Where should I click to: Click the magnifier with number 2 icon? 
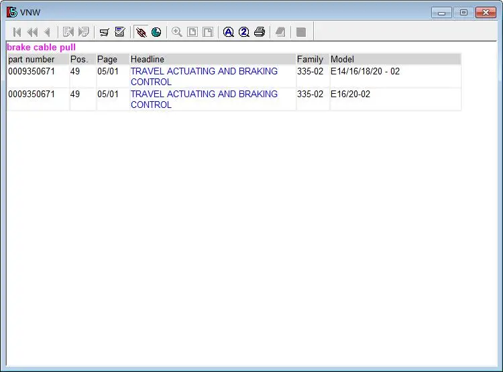[x=244, y=32]
